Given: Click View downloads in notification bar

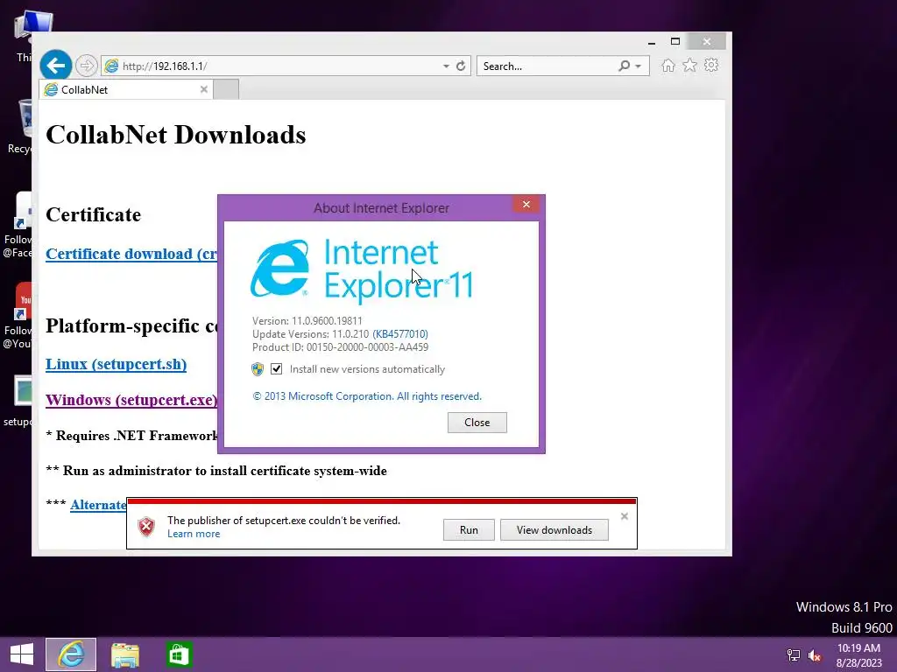Looking at the screenshot, I should pyautogui.click(x=554, y=529).
